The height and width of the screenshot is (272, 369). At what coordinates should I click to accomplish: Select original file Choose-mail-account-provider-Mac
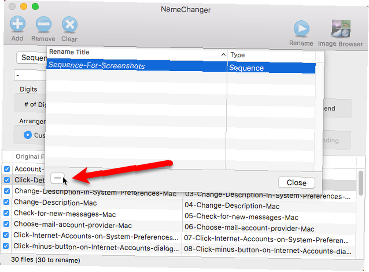(73, 225)
